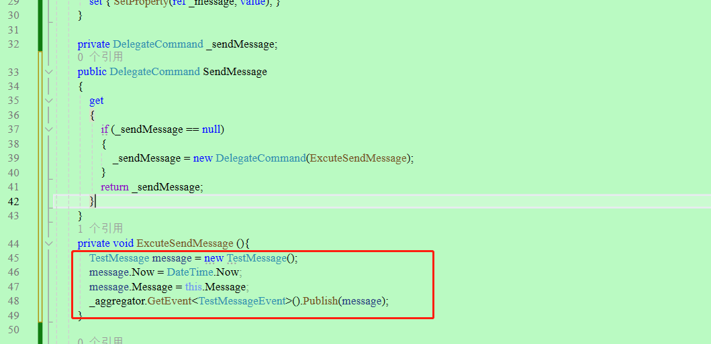Image resolution: width=711 pixels, height=344 pixels.
Task: Open the '1 个引用' code lens above ExcuteSendMessage
Action: pyautogui.click(x=100, y=229)
